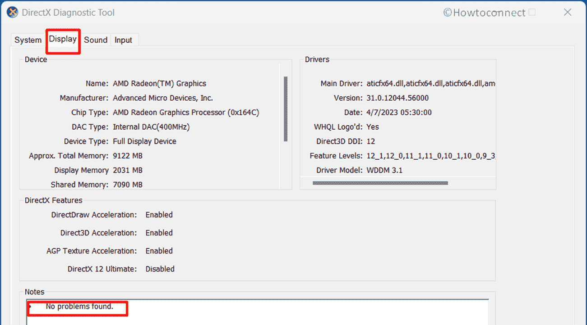587x325 pixels.
Task: Close the DirectX Diagnostic Tool window
Action: click(x=568, y=12)
